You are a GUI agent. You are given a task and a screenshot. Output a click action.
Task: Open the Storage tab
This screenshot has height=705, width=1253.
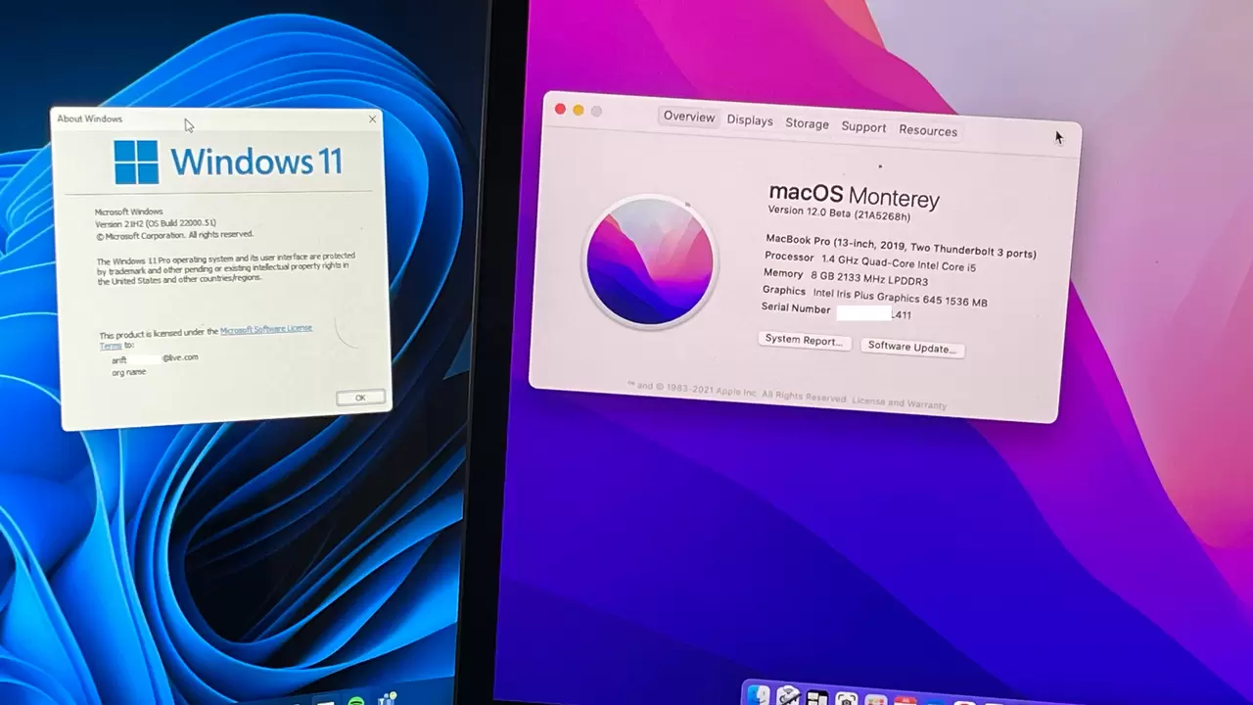click(807, 123)
